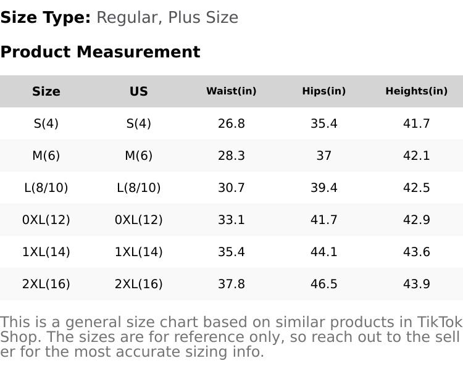The height and width of the screenshot is (374, 463).
Task: Click the 2XL(16) cell in US column
Action: [139, 284]
